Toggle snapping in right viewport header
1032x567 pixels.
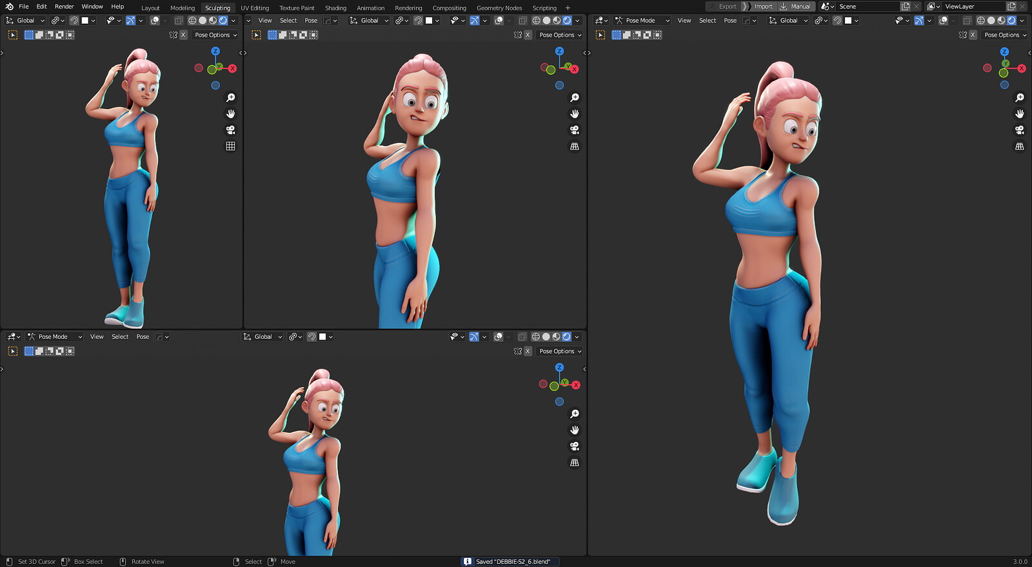(x=837, y=21)
